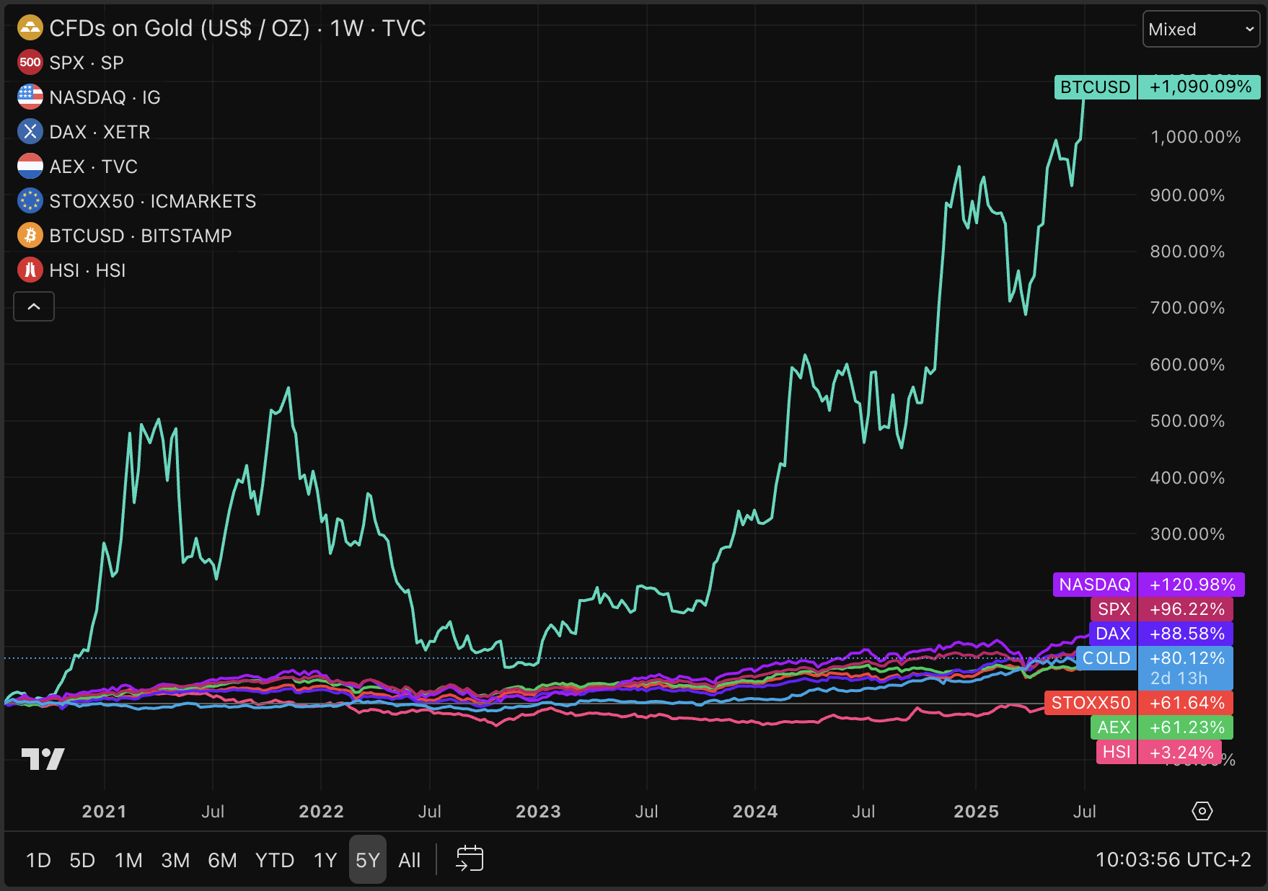Click the SPX 500 red icon
Viewport: 1268px width, 891px height.
point(30,63)
